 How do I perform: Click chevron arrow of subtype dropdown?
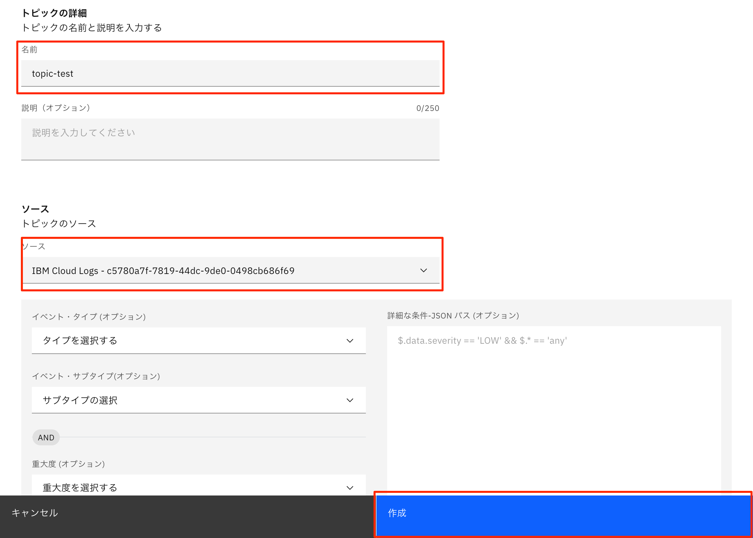coord(350,400)
